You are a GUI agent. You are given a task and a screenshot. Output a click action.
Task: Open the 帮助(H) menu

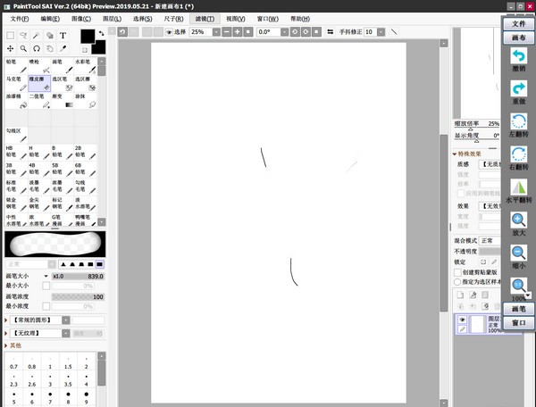pyautogui.click(x=300, y=19)
